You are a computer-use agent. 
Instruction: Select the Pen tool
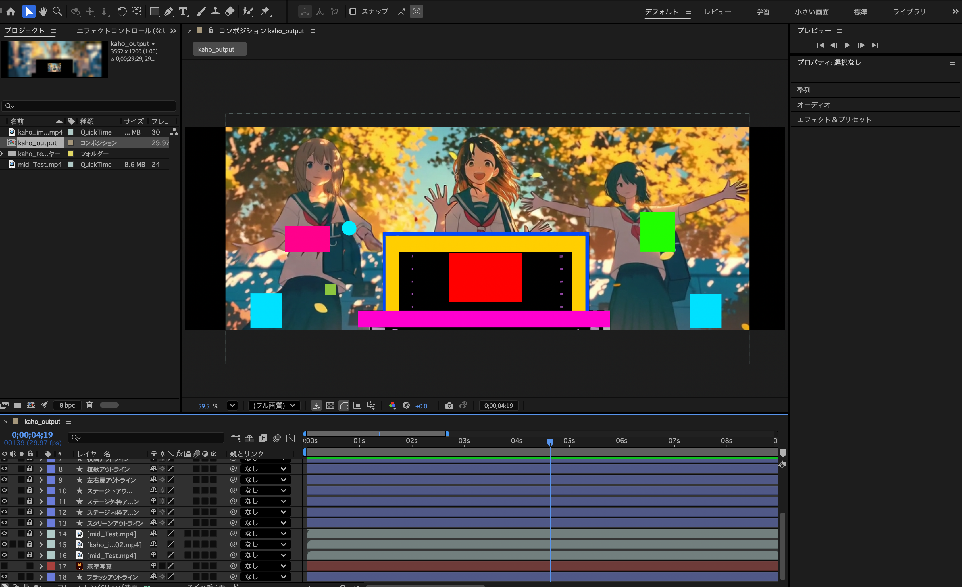[x=168, y=12]
